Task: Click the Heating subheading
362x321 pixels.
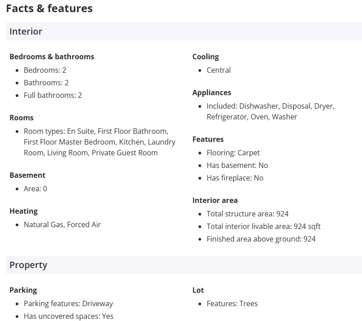Action: click(23, 211)
